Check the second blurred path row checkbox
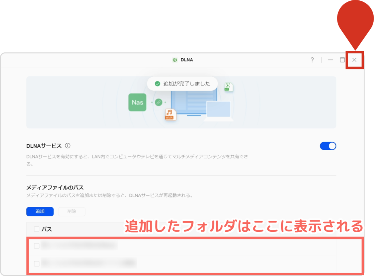The width and height of the screenshot is (374, 276). point(37,264)
